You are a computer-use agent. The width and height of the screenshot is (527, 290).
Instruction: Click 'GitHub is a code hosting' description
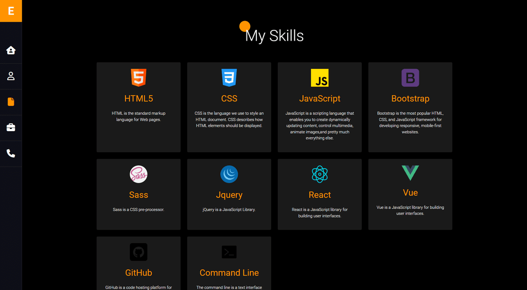[138, 287]
